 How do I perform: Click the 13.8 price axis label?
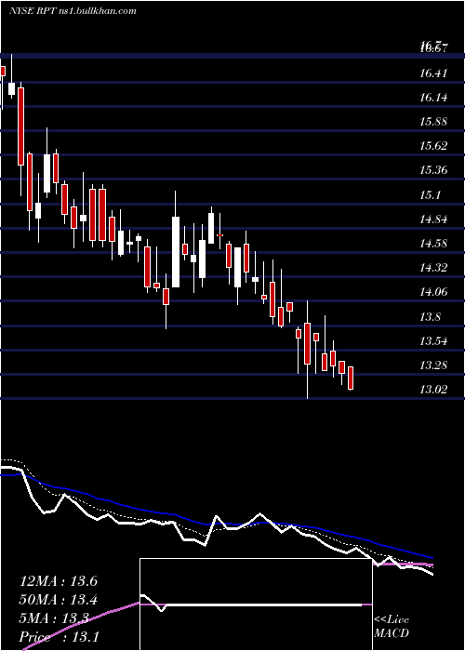[431, 318]
